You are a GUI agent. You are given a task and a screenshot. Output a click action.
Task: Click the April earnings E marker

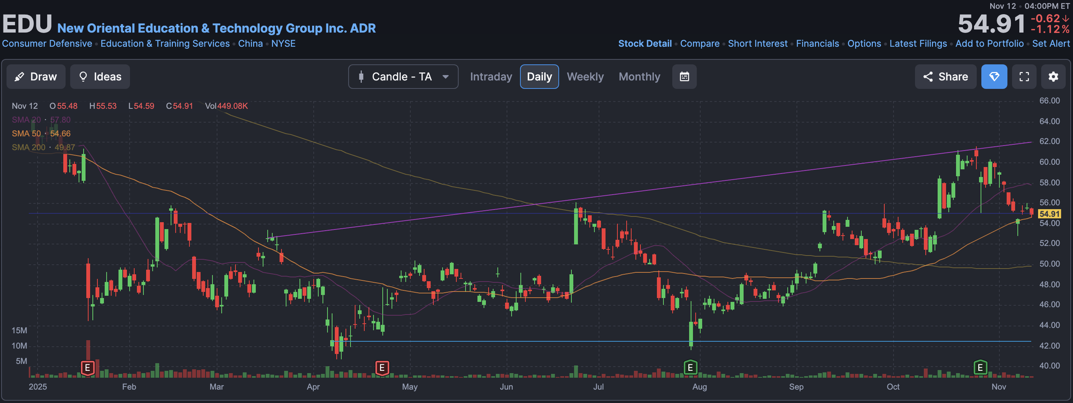[x=382, y=368]
